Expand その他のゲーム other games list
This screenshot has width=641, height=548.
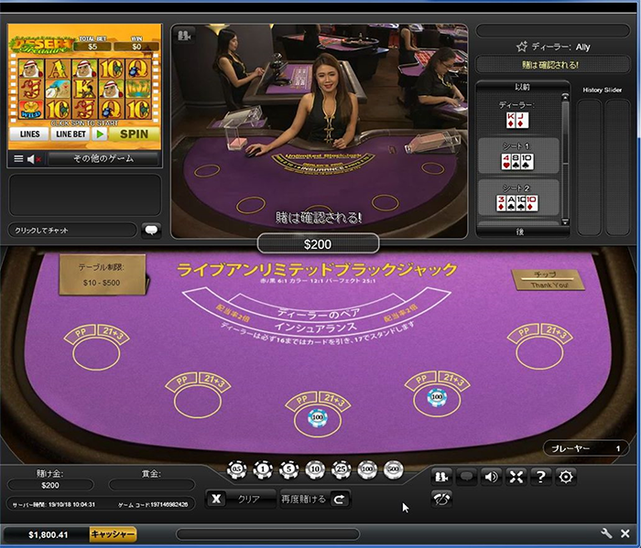click(x=103, y=159)
